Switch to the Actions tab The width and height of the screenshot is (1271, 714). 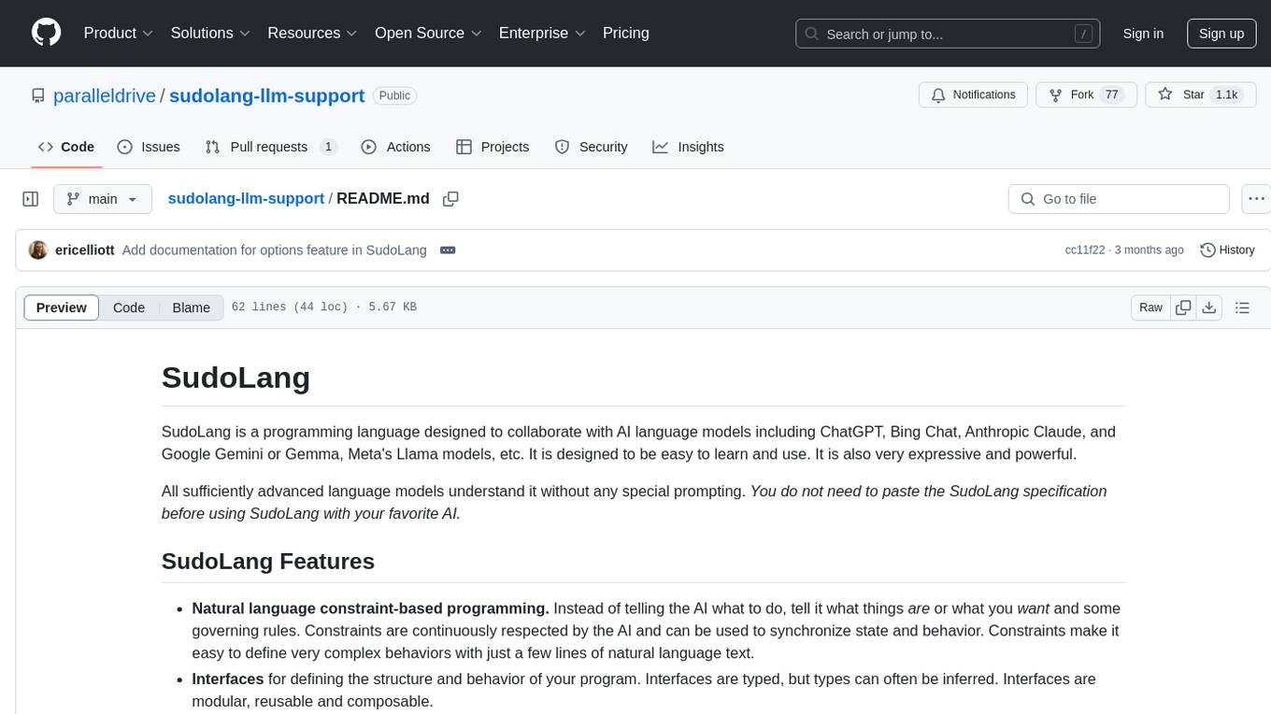[x=395, y=147]
